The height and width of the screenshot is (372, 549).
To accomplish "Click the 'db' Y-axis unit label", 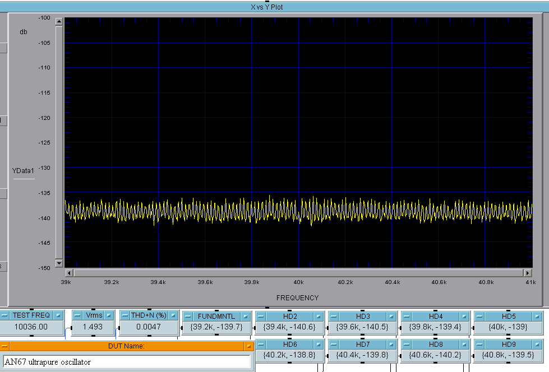I will pyautogui.click(x=24, y=32).
